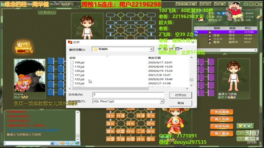The width and height of the screenshot is (264, 148).
Task: Click the 取消 button in dialog
Action: pyautogui.click(x=180, y=103)
